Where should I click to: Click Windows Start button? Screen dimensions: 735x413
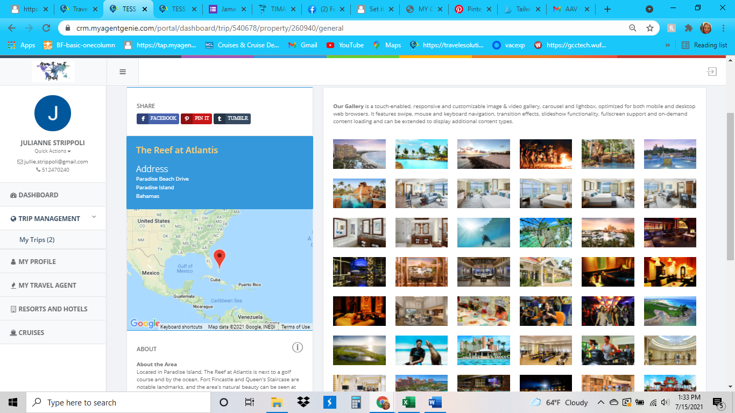[13, 402]
